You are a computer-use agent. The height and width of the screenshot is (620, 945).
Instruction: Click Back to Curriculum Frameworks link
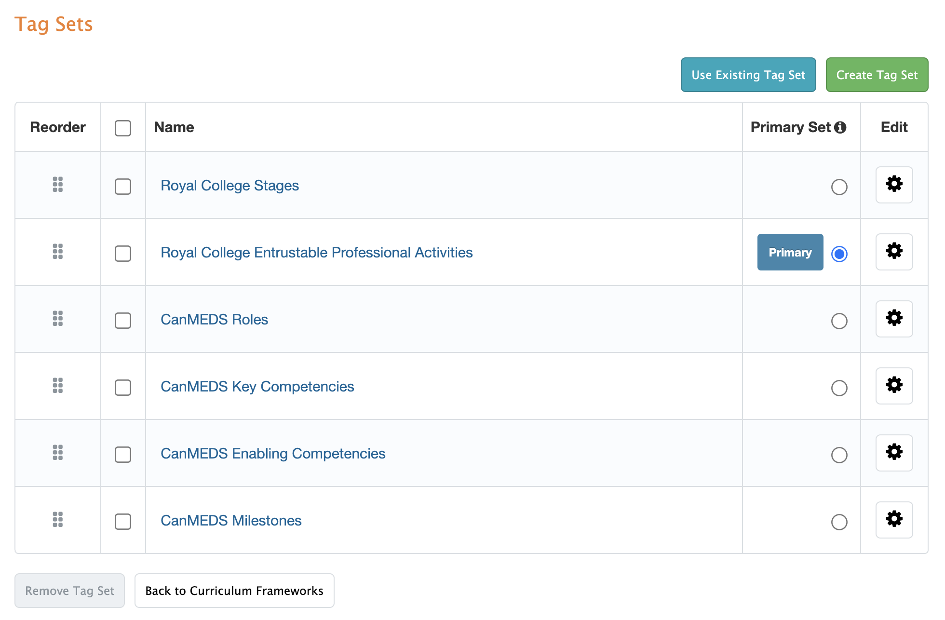tap(234, 591)
